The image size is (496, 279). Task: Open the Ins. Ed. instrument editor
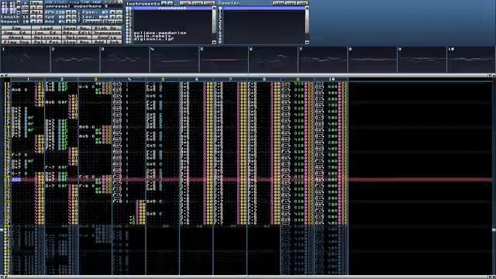point(46,33)
